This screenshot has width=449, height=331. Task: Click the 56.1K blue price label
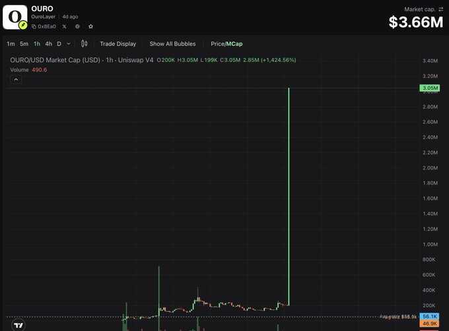(x=429, y=316)
